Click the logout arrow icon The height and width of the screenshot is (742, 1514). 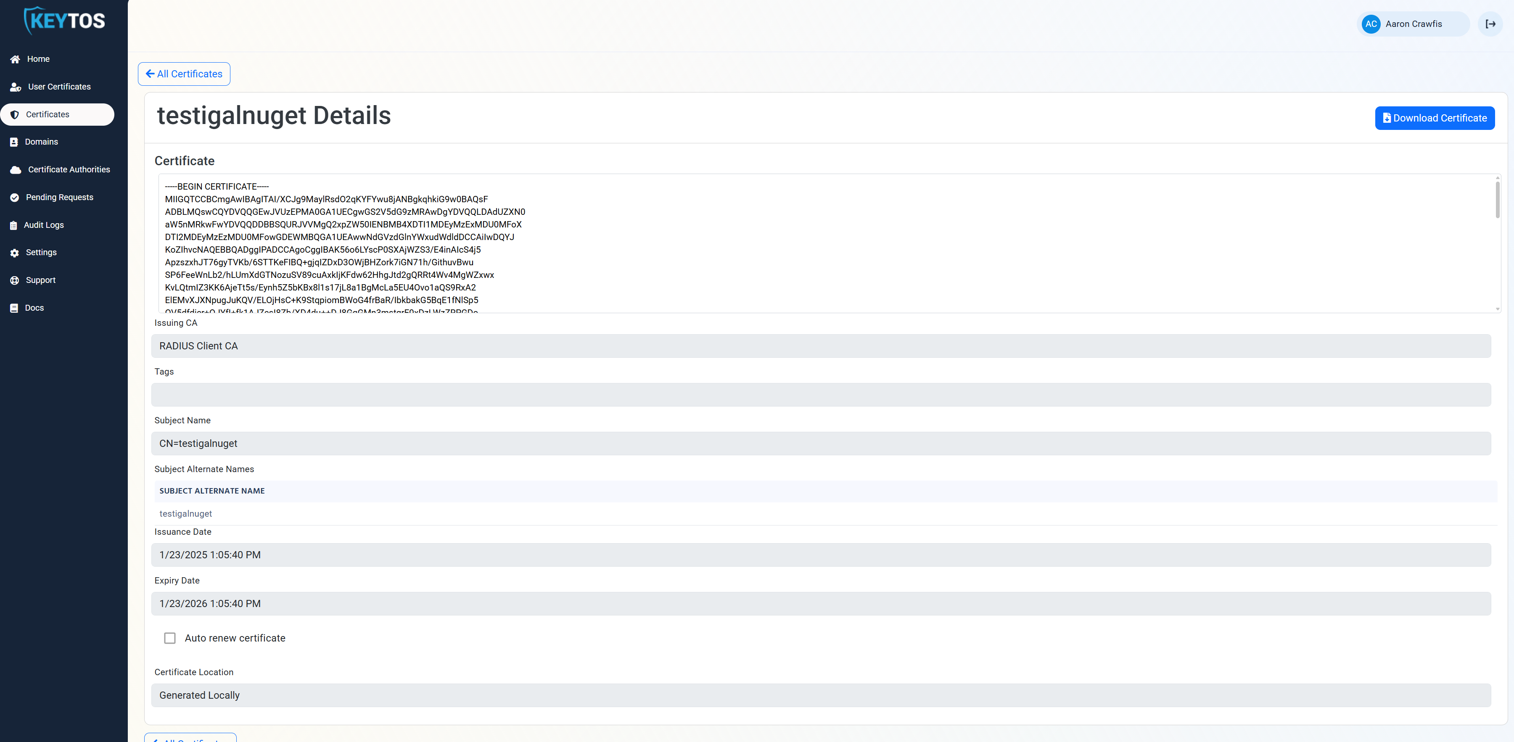[1490, 24]
